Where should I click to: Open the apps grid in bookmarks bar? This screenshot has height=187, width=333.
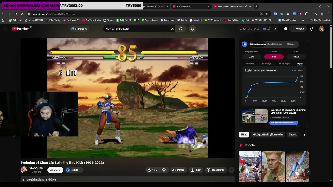[x=3, y=20]
